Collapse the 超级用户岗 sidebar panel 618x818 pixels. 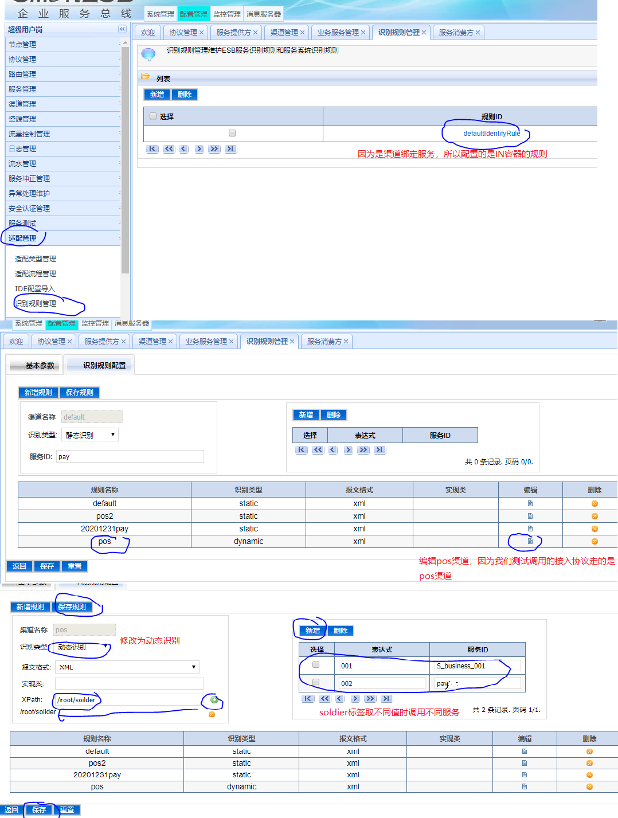click(x=122, y=29)
